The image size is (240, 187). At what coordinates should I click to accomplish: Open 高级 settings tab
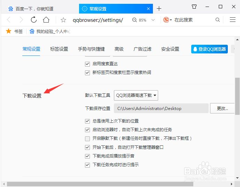(119, 49)
